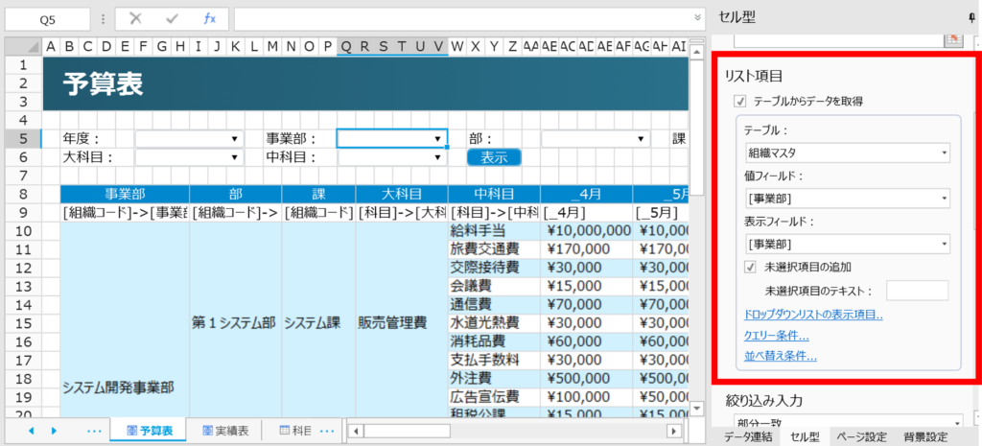
Task: Switch to the 実績表 sheet tab
Action: tap(225, 431)
